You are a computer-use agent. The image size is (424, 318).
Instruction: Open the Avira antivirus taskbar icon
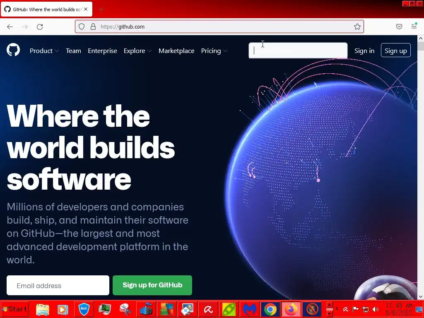[x=208, y=309]
